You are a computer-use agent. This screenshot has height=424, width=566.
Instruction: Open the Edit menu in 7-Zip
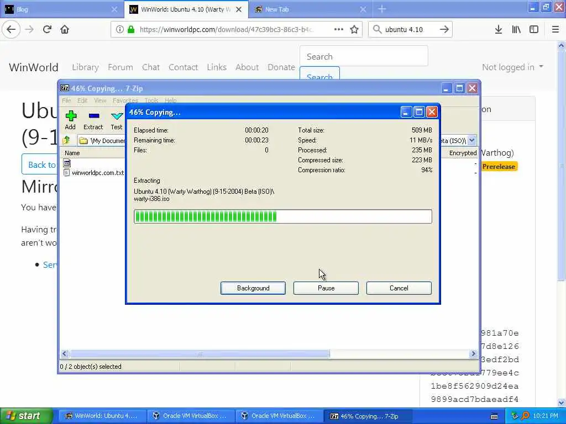pos(82,100)
